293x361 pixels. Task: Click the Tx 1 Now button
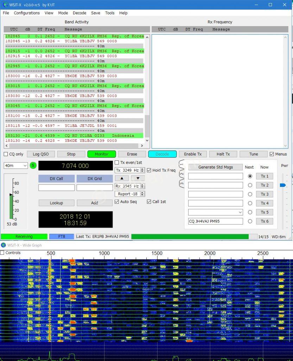265,176
